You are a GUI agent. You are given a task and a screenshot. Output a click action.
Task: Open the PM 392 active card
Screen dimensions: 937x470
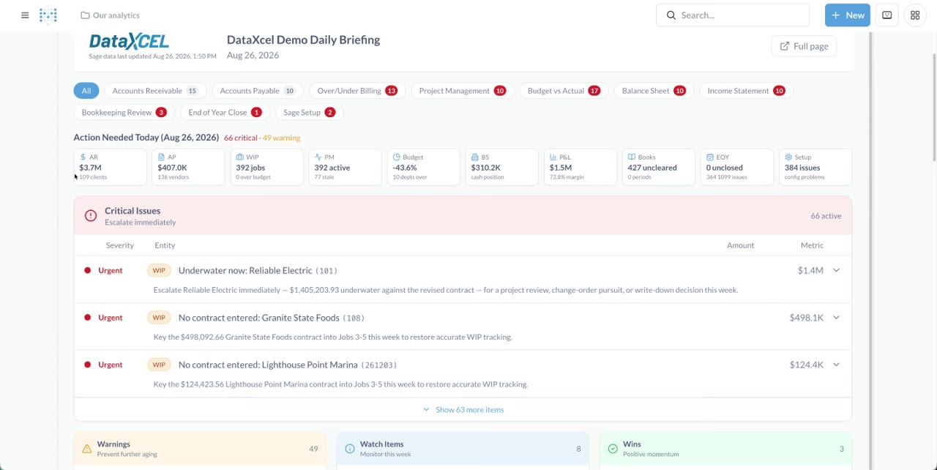pyautogui.click(x=345, y=167)
